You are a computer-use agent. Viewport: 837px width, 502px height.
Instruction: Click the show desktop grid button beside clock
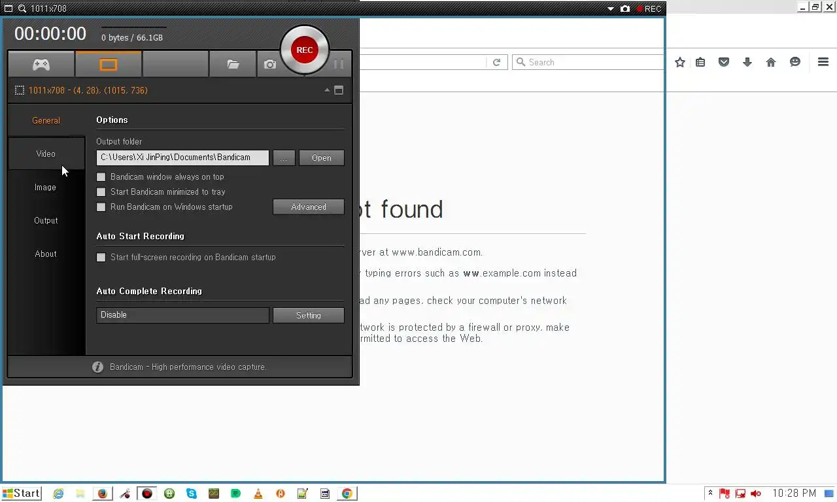829,494
